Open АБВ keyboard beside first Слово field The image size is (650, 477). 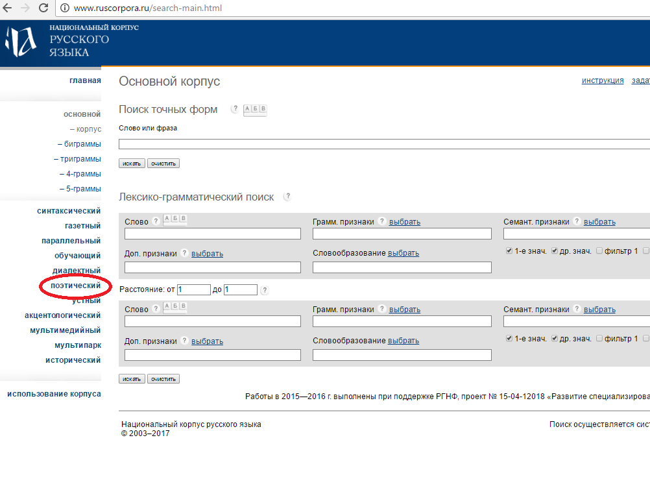point(175,219)
